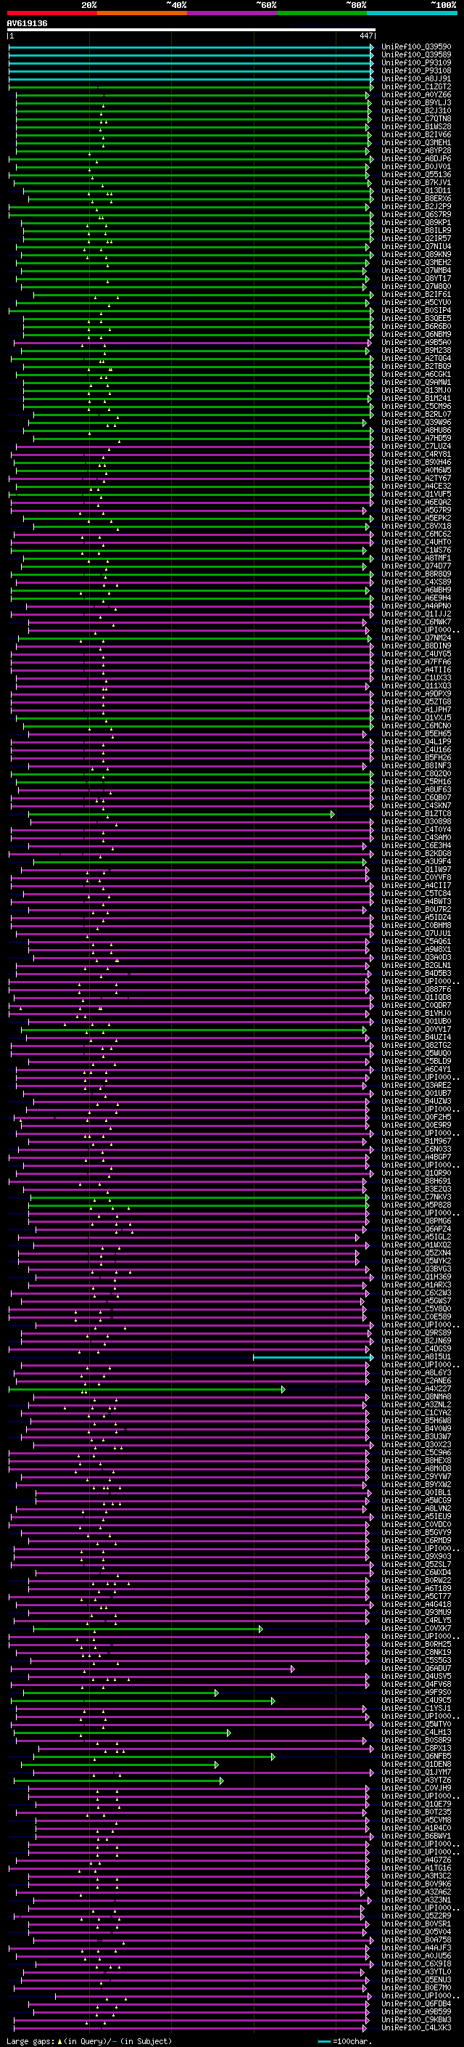Select the UniRef100_C4LXK3 label

(416, 2029)
